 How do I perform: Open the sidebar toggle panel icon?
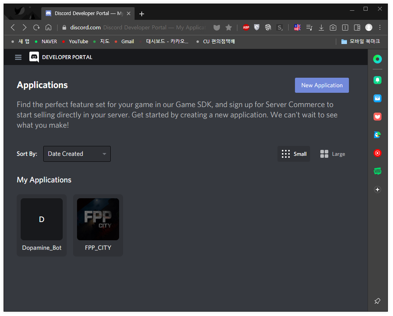click(345, 27)
